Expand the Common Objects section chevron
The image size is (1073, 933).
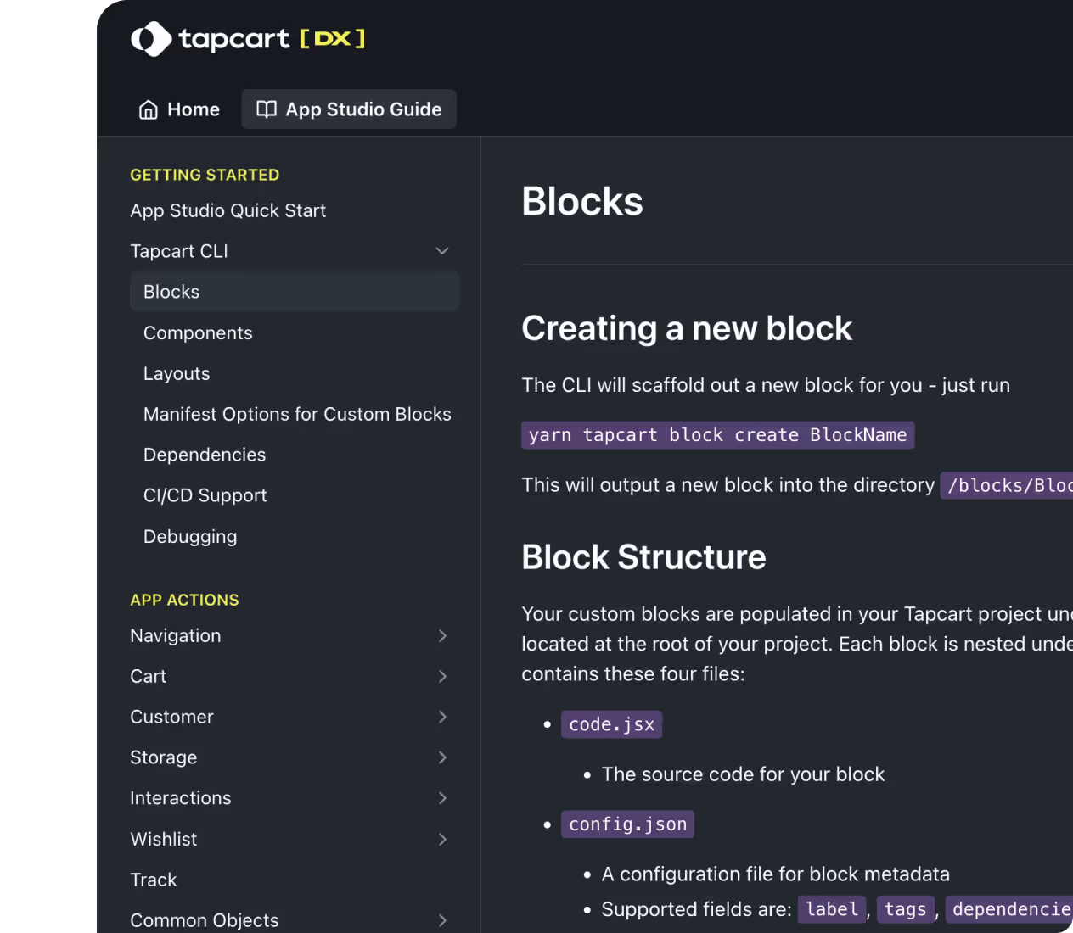pos(442,920)
